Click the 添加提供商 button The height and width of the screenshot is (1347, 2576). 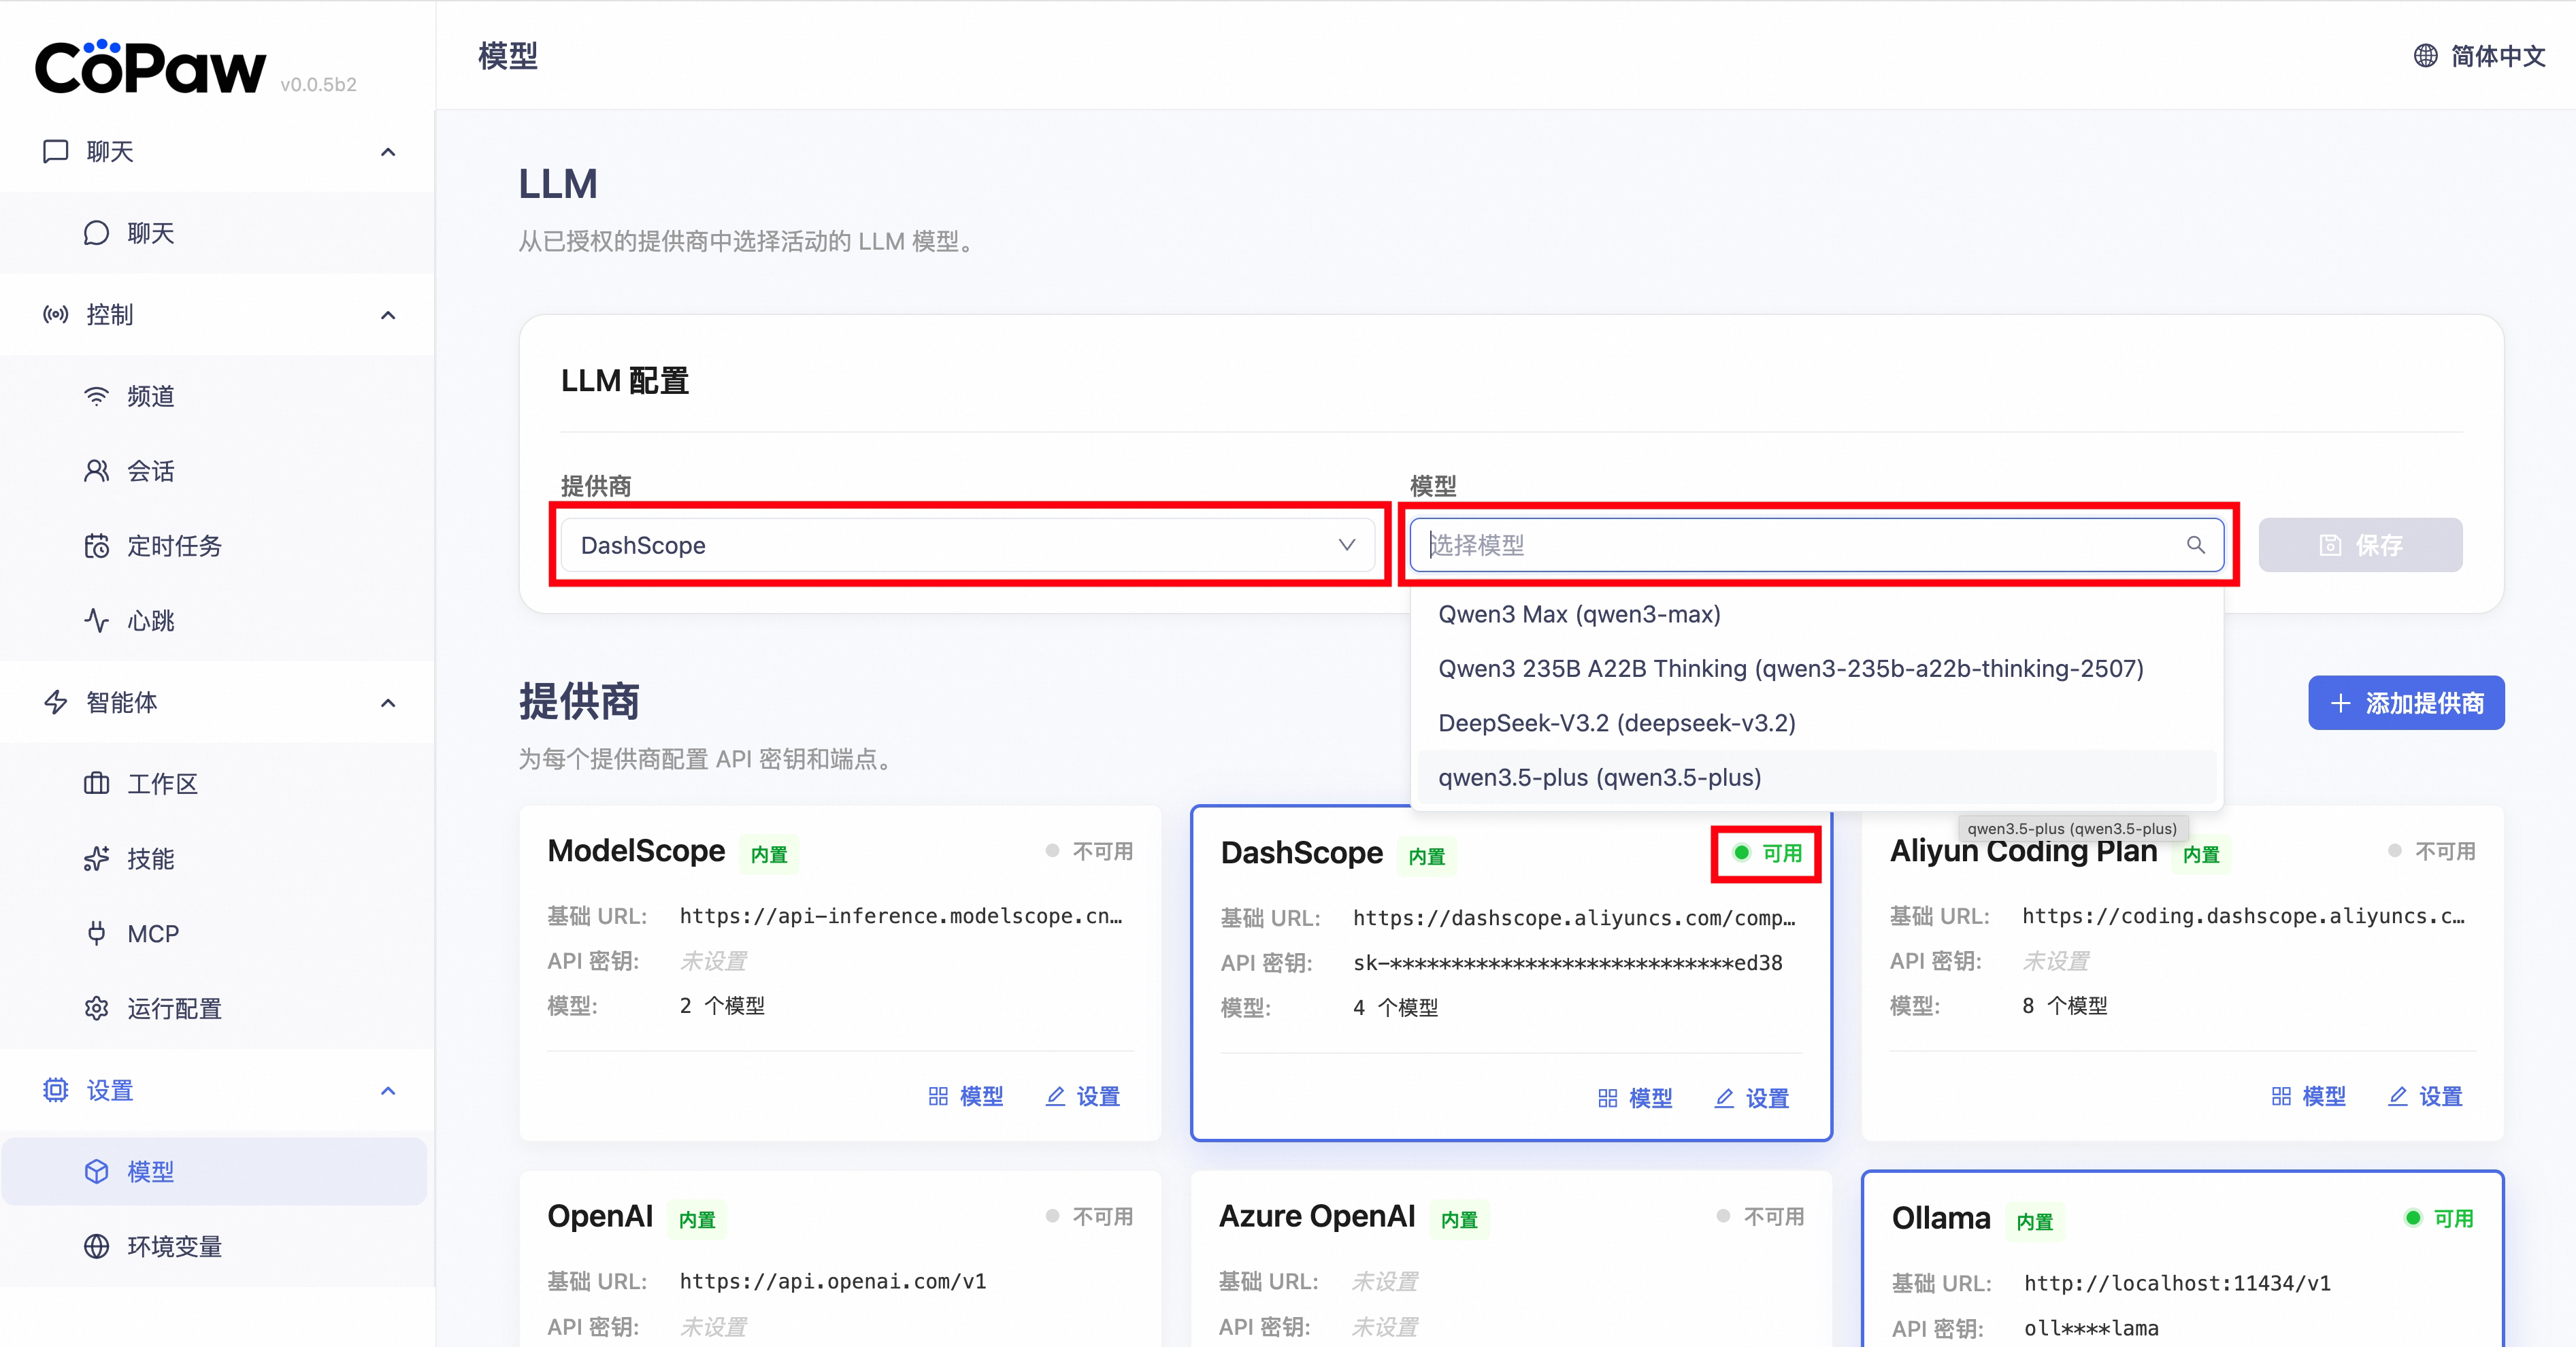coord(2405,703)
